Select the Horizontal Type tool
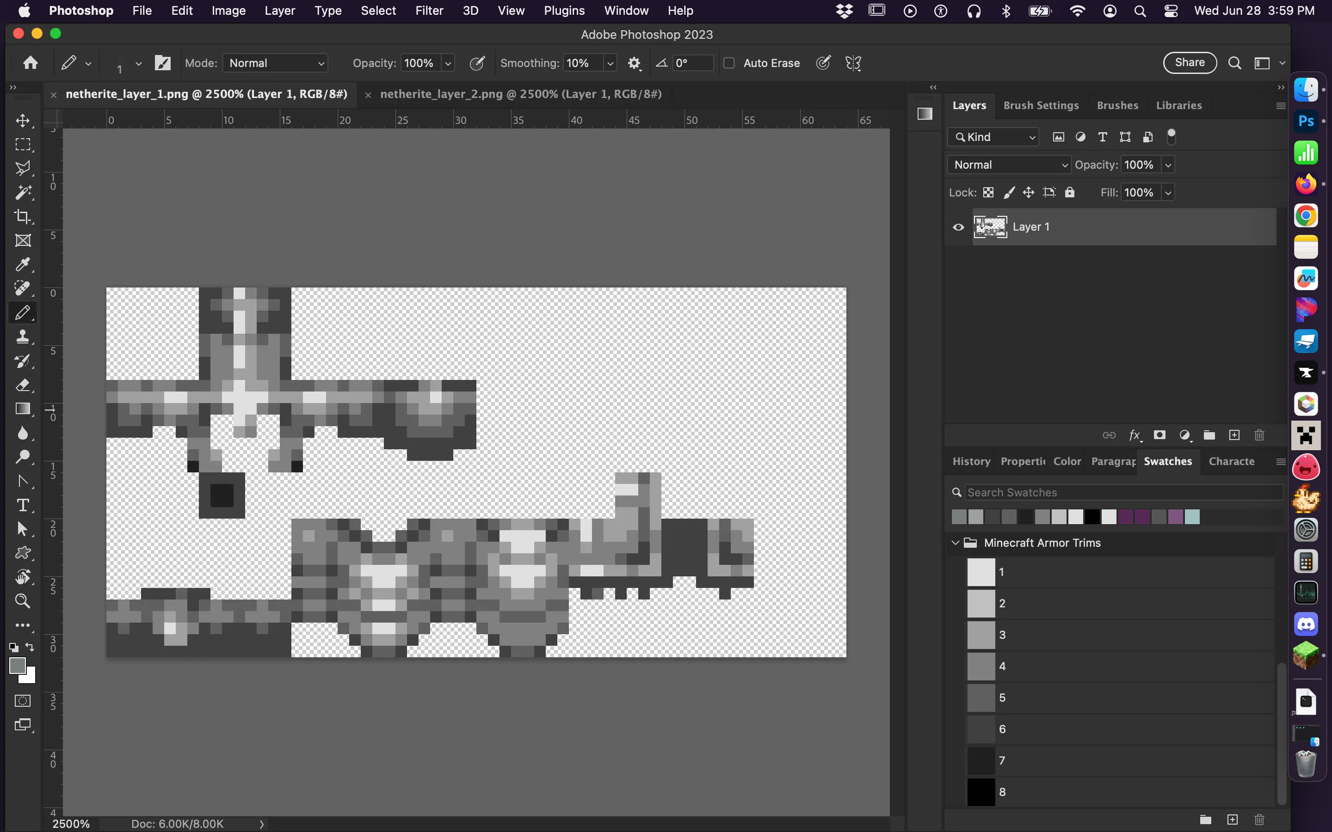The image size is (1332, 832). pos(23,505)
